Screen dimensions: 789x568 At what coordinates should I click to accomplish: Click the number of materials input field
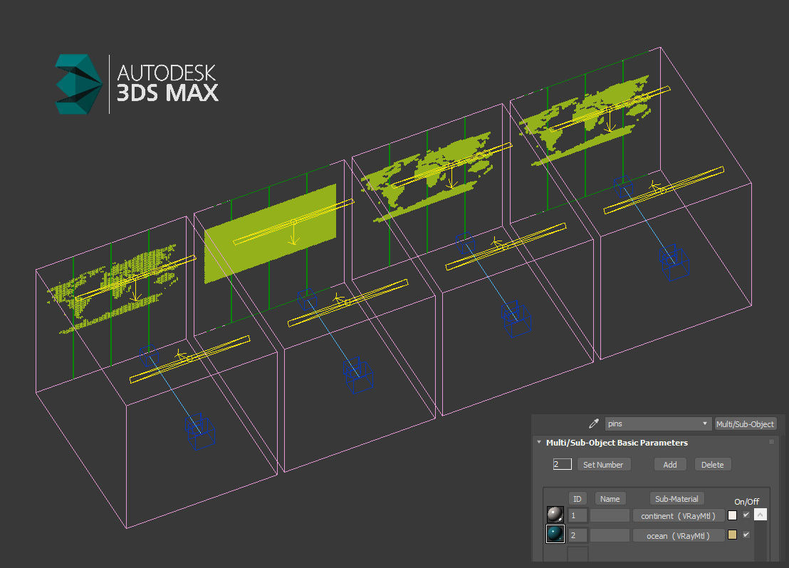[x=562, y=464]
